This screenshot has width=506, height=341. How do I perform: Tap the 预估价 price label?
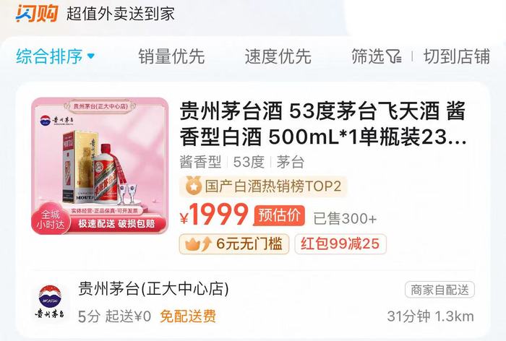(279, 215)
